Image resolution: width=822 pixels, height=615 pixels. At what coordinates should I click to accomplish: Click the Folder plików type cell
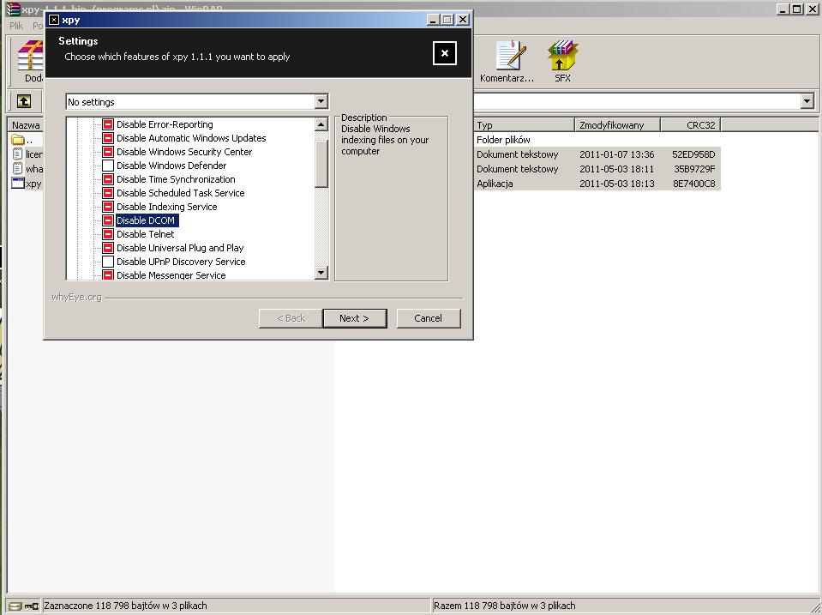[503, 140]
